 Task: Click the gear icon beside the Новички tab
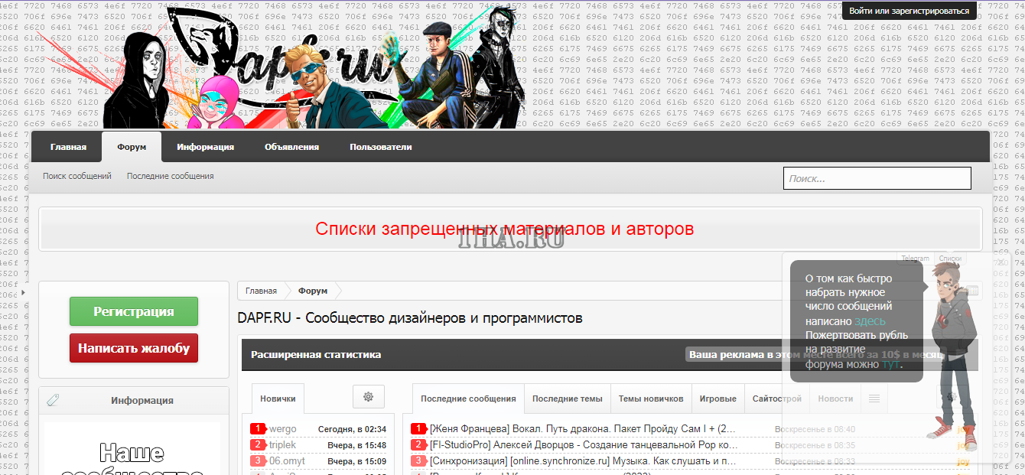point(368,397)
